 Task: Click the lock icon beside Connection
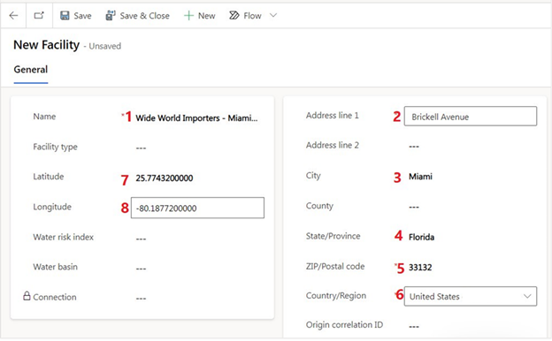27,296
